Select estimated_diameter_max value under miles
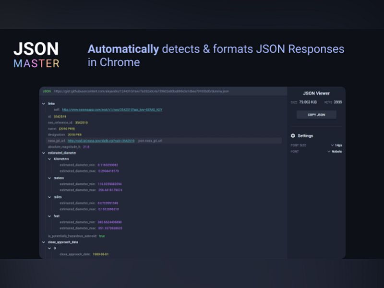 (x=108, y=209)
